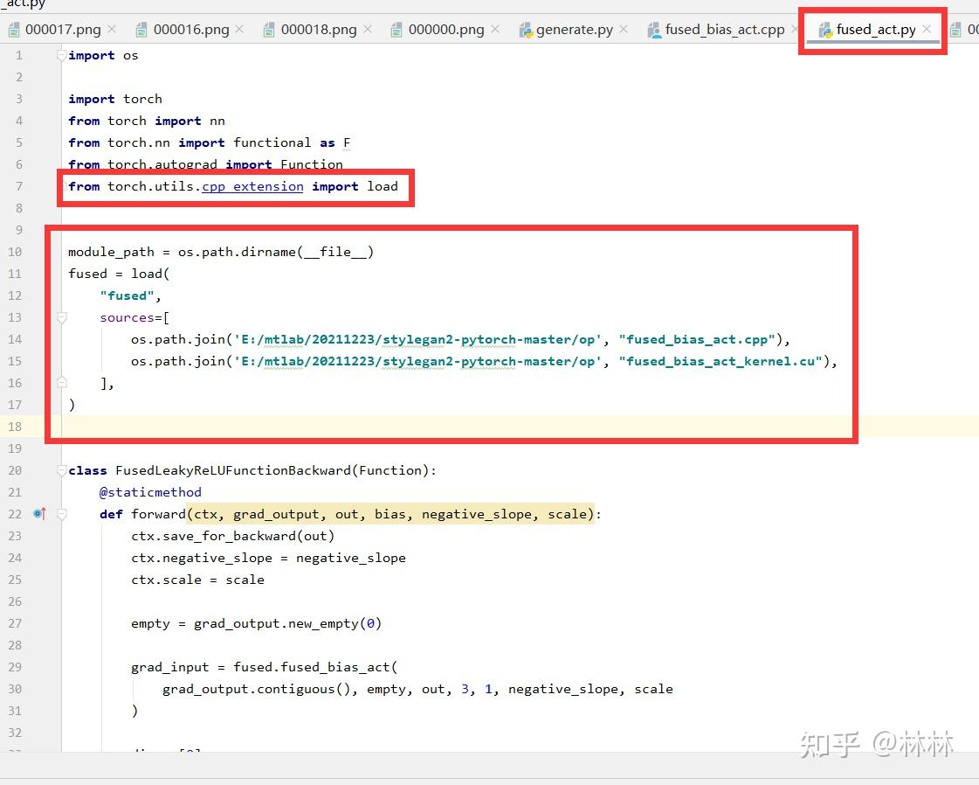
Task: Follow the cpp_extension hyperlink on line 7
Action: [252, 186]
